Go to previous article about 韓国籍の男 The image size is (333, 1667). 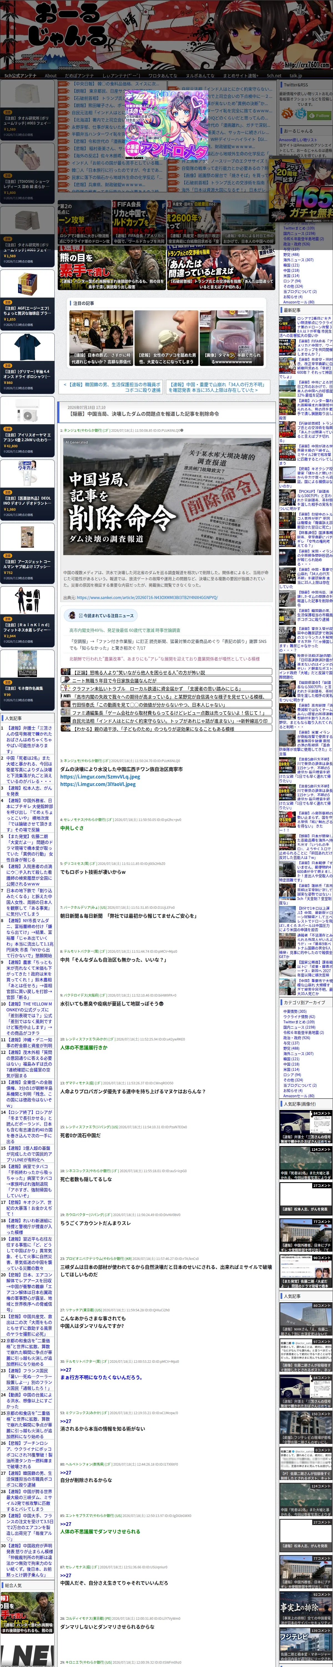110,387
